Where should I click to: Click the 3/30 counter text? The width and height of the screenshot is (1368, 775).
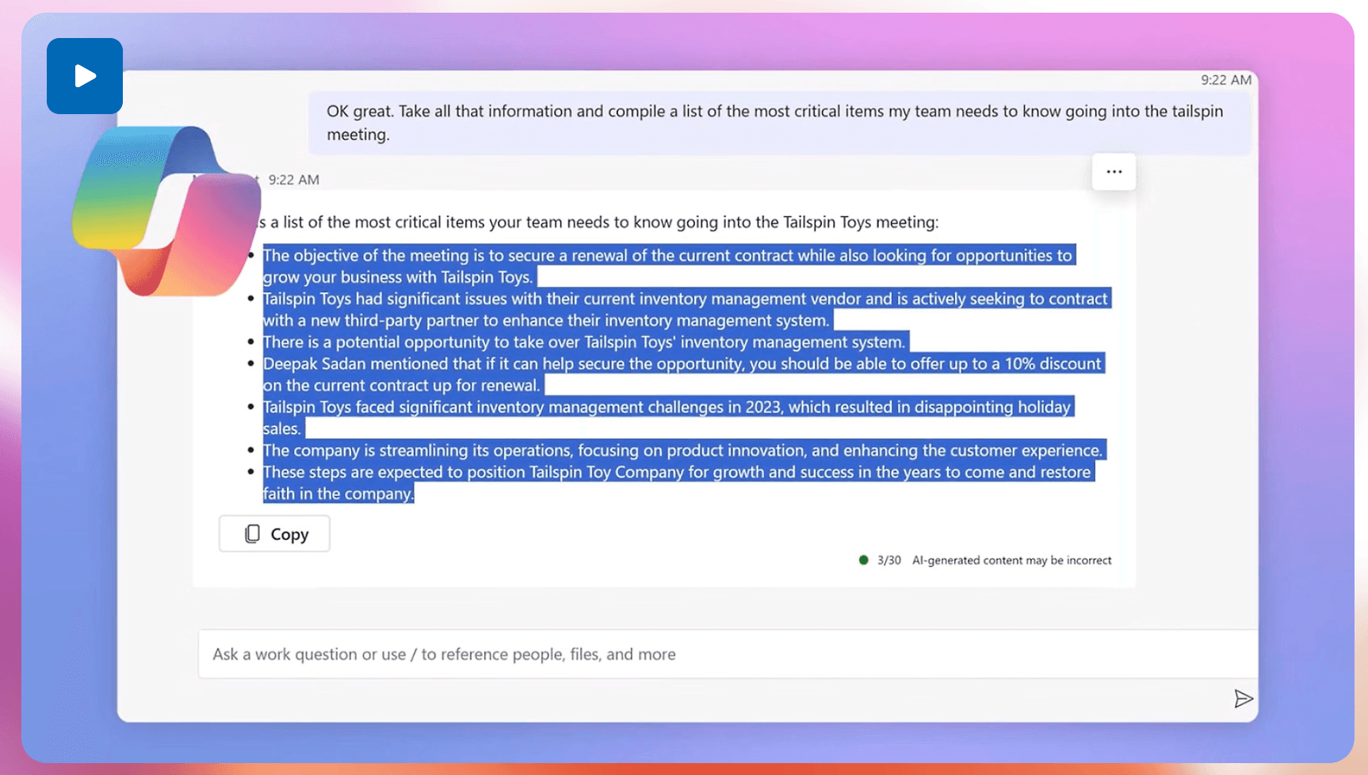[889, 560]
